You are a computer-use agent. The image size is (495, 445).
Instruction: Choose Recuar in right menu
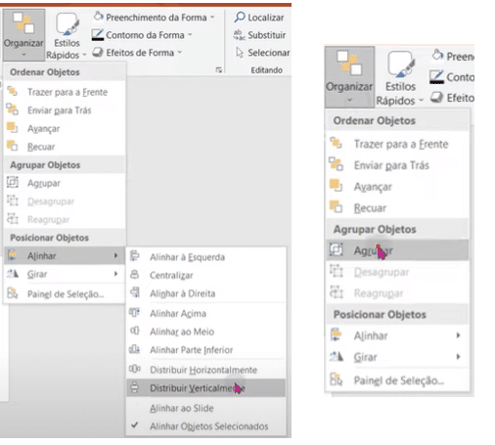[x=397, y=208]
